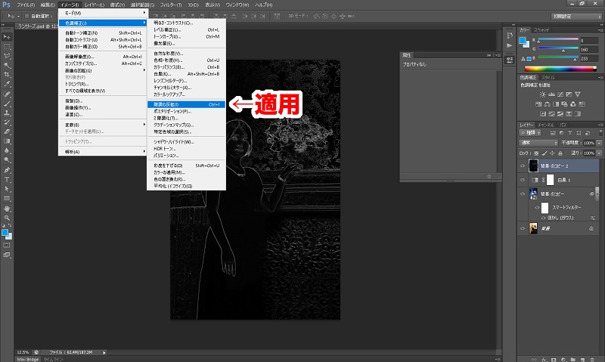
Task: Choose レベル補正 menu item
Action: point(186,29)
